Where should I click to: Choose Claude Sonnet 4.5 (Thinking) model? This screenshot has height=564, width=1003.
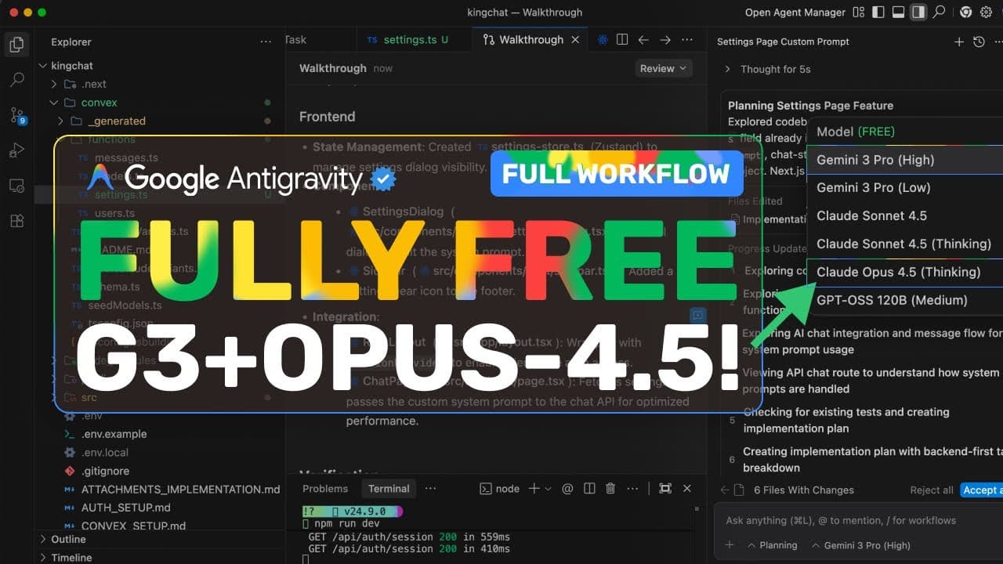904,244
